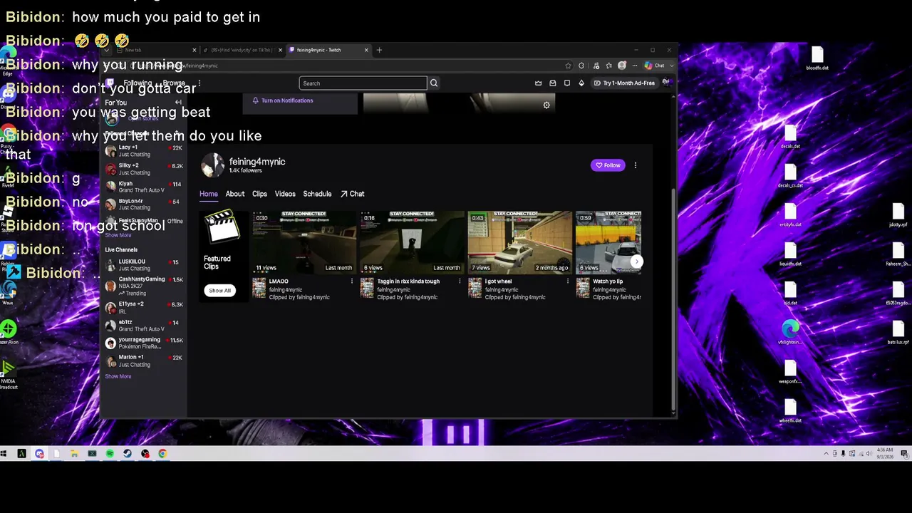Open the Following link in Twitch header
Viewport: 912px width, 513px height.
click(138, 83)
